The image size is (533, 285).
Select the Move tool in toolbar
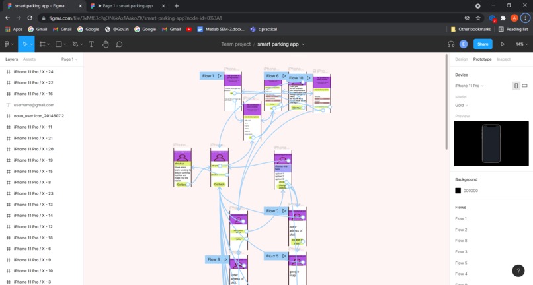25,44
